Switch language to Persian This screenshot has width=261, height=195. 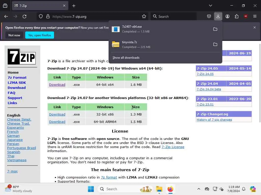click(13, 144)
